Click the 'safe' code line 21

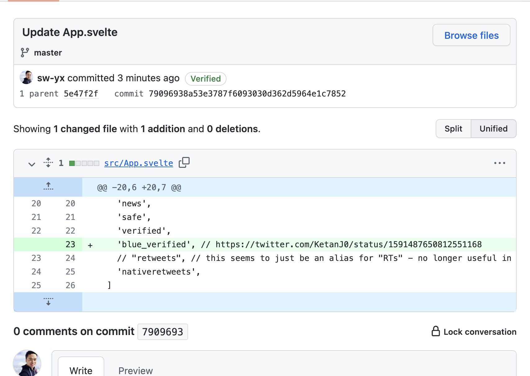point(299,217)
